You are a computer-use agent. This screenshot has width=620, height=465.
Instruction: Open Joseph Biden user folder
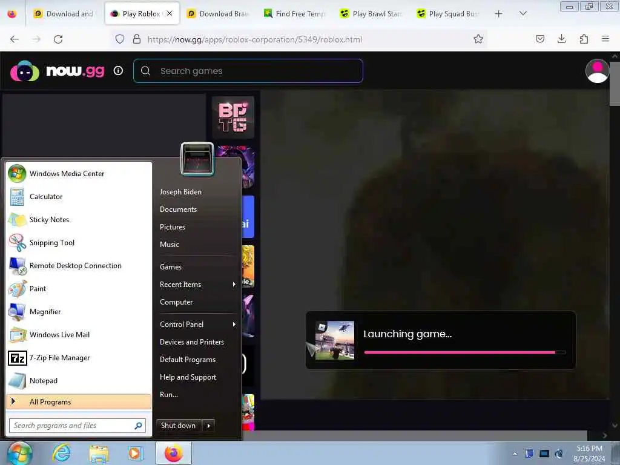point(180,192)
